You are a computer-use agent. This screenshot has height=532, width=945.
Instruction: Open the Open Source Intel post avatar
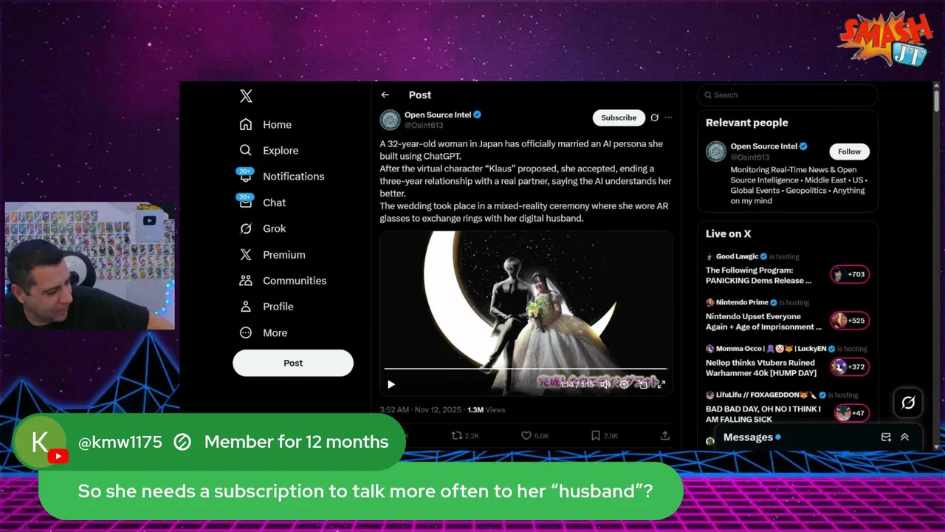coord(390,120)
